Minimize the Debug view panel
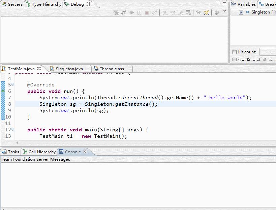 pos(218,3)
